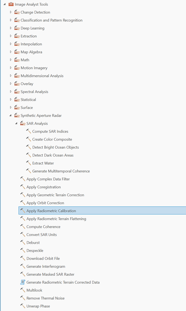
Task: Click the Apply Radiometric Terrain Flattening hammer icon
Action: tap(23, 218)
